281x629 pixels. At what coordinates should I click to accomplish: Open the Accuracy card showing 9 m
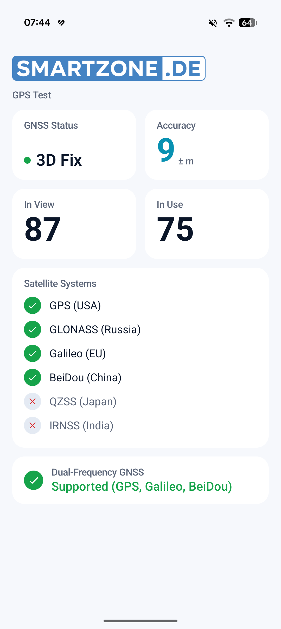click(207, 145)
